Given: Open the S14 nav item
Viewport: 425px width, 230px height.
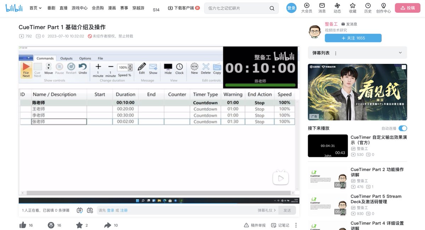Looking at the screenshot, I should pos(156,10).
